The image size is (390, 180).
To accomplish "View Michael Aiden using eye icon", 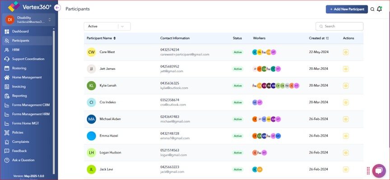I will [x=346, y=119].
